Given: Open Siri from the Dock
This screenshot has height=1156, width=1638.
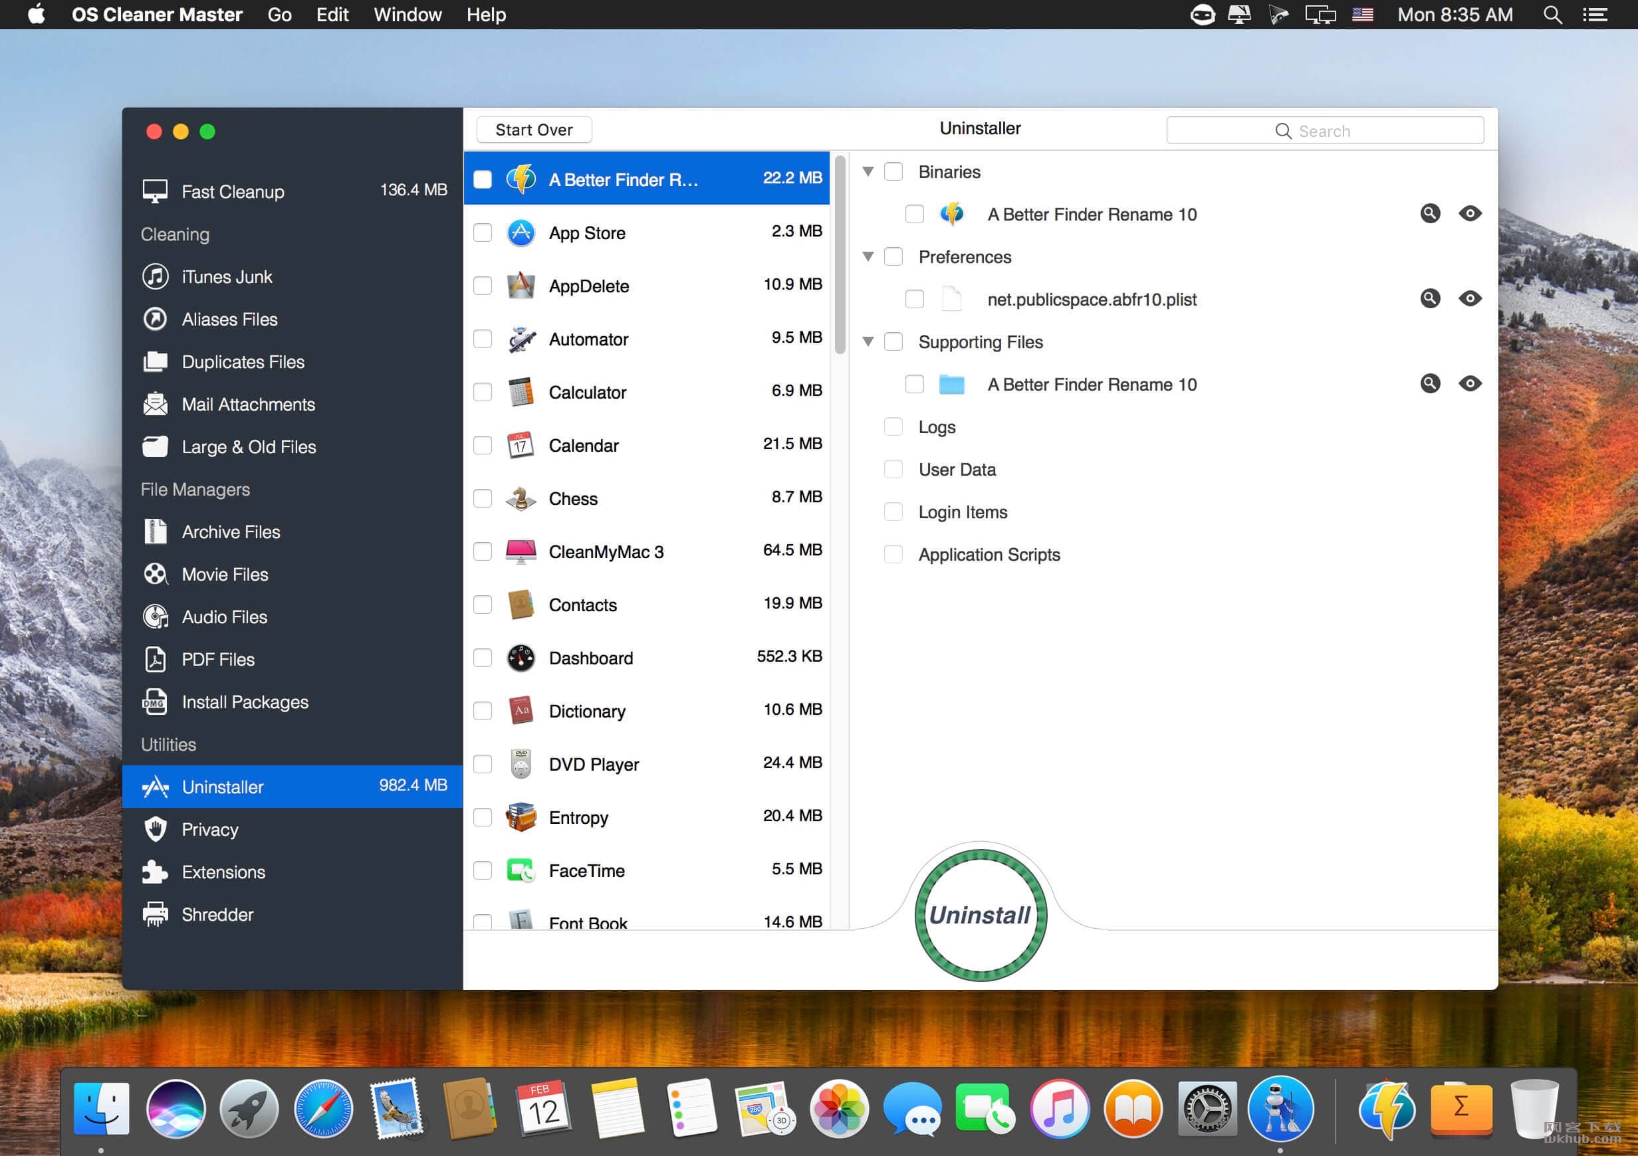Looking at the screenshot, I should click(175, 1109).
